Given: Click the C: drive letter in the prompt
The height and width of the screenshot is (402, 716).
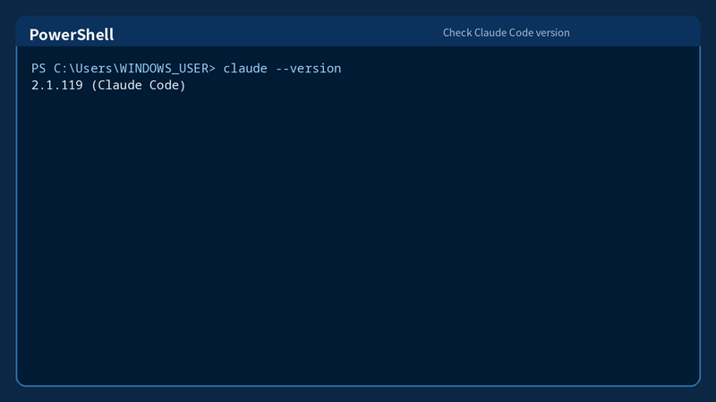Looking at the screenshot, I should [61, 69].
